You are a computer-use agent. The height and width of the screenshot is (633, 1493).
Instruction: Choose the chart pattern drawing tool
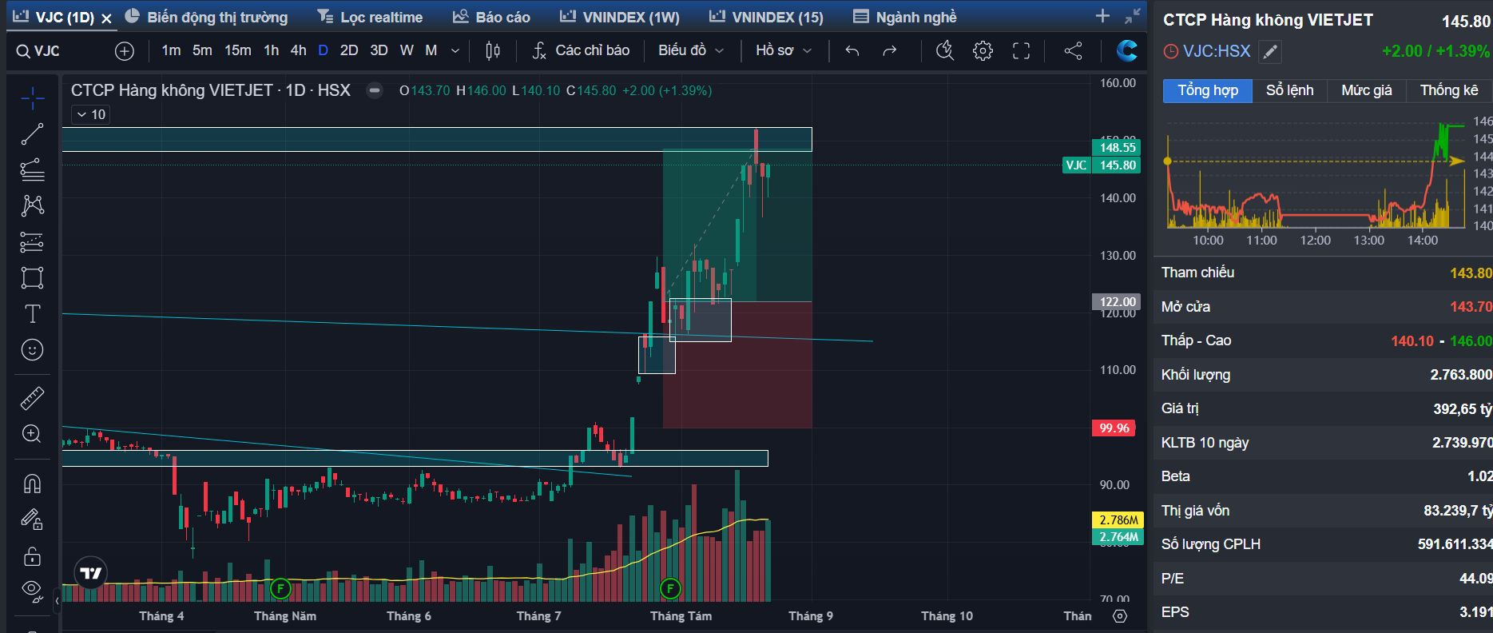point(32,205)
